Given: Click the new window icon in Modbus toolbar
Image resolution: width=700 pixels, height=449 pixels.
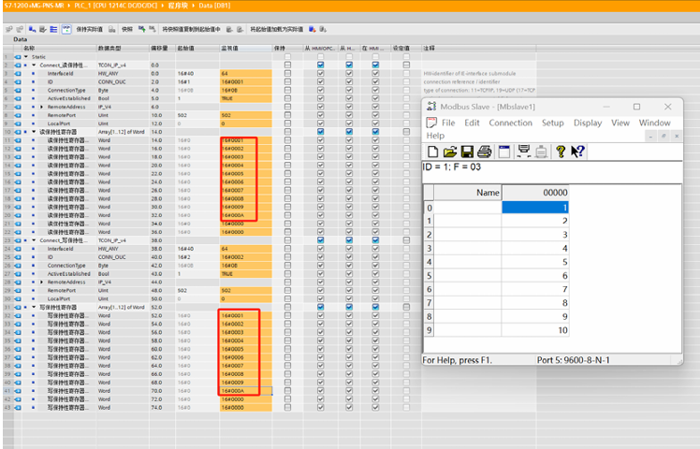Looking at the screenshot, I should pyautogui.click(x=503, y=152).
